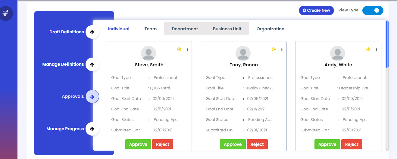Open three-dot menu on Steve Smith's card

coord(187,49)
